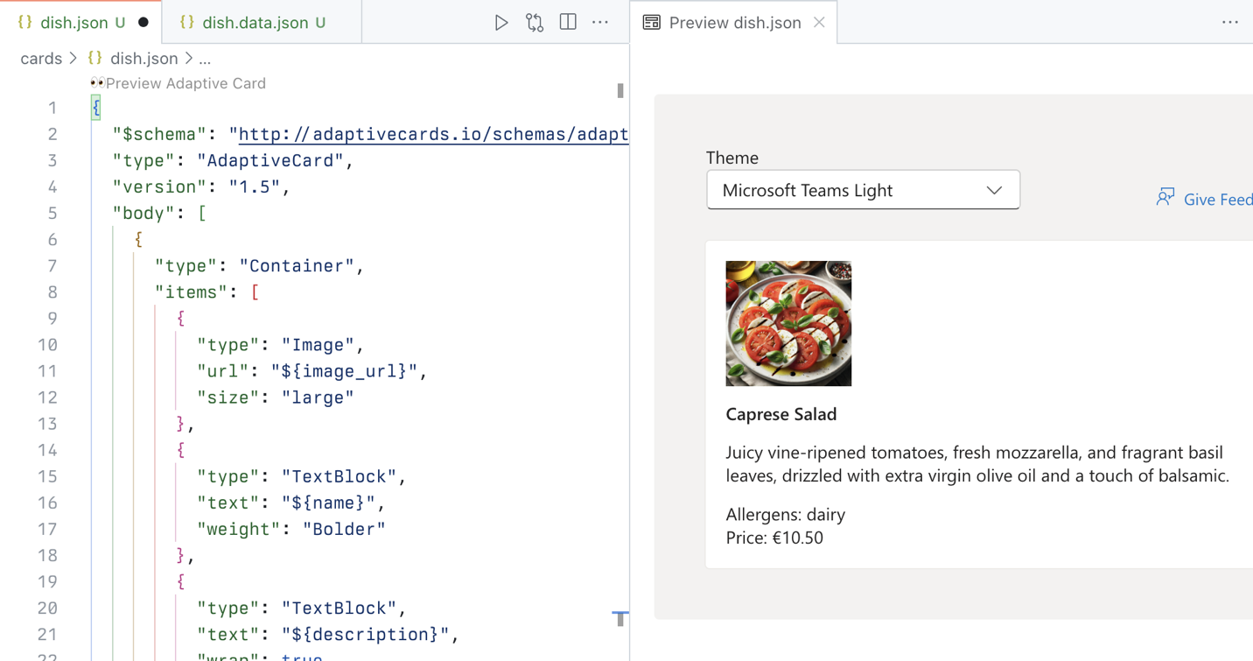Run the dish.json card preview play icon
The height and width of the screenshot is (661, 1253).
pos(501,22)
